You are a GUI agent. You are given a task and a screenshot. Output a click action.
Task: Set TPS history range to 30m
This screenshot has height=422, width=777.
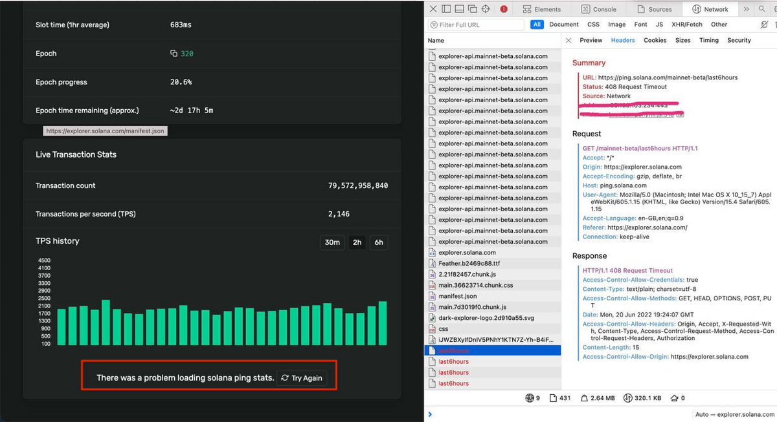point(332,242)
